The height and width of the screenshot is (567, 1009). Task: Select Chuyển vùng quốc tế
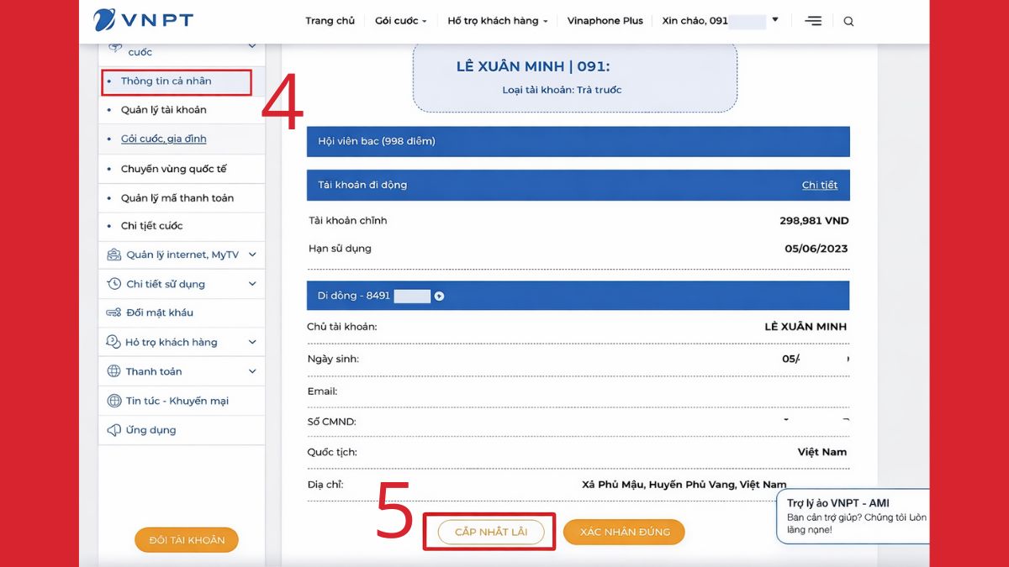173,169
